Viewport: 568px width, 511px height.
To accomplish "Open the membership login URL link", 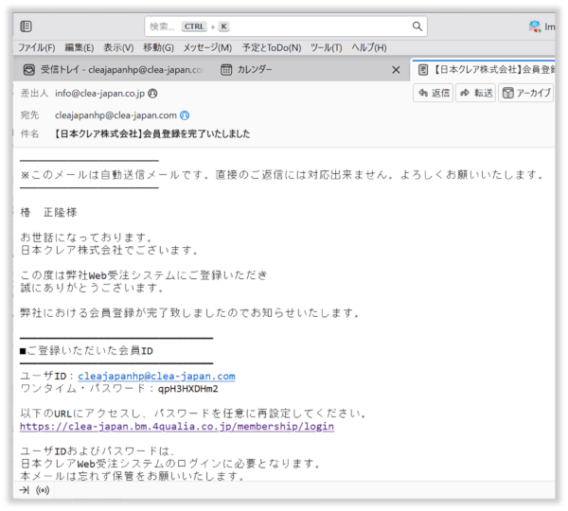I will (x=177, y=426).
